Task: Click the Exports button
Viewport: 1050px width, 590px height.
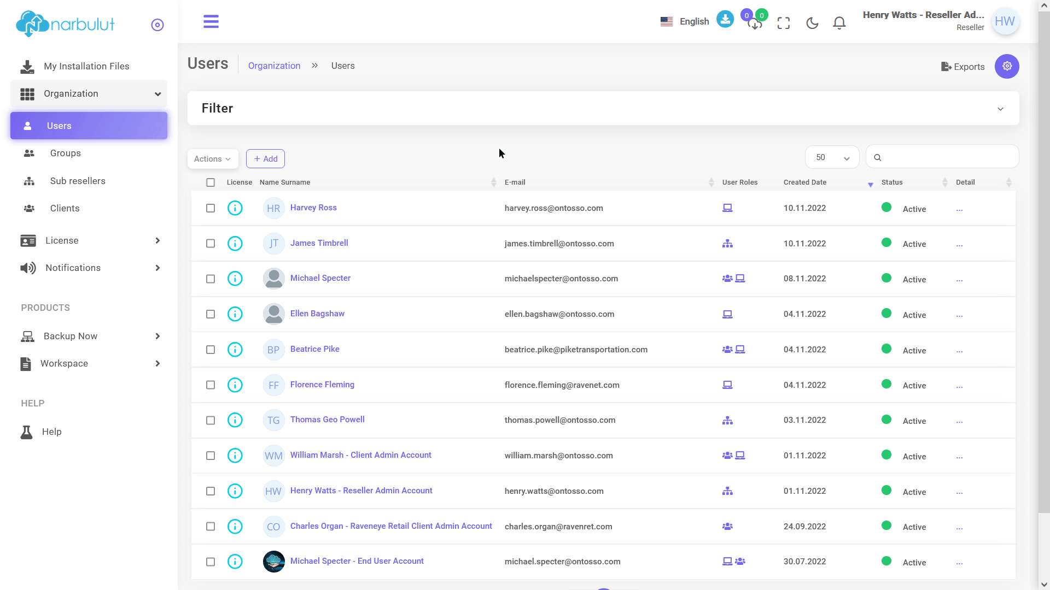Action: pyautogui.click(x=963, y=67)
